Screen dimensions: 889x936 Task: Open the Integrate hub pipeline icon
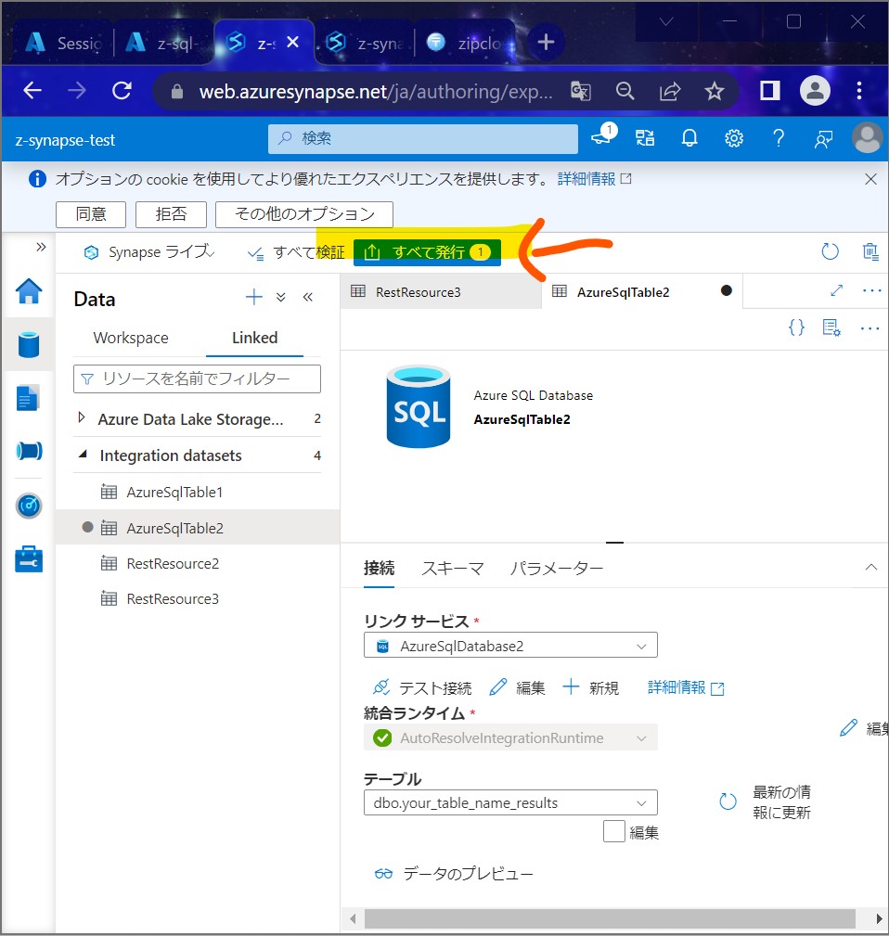29,451
